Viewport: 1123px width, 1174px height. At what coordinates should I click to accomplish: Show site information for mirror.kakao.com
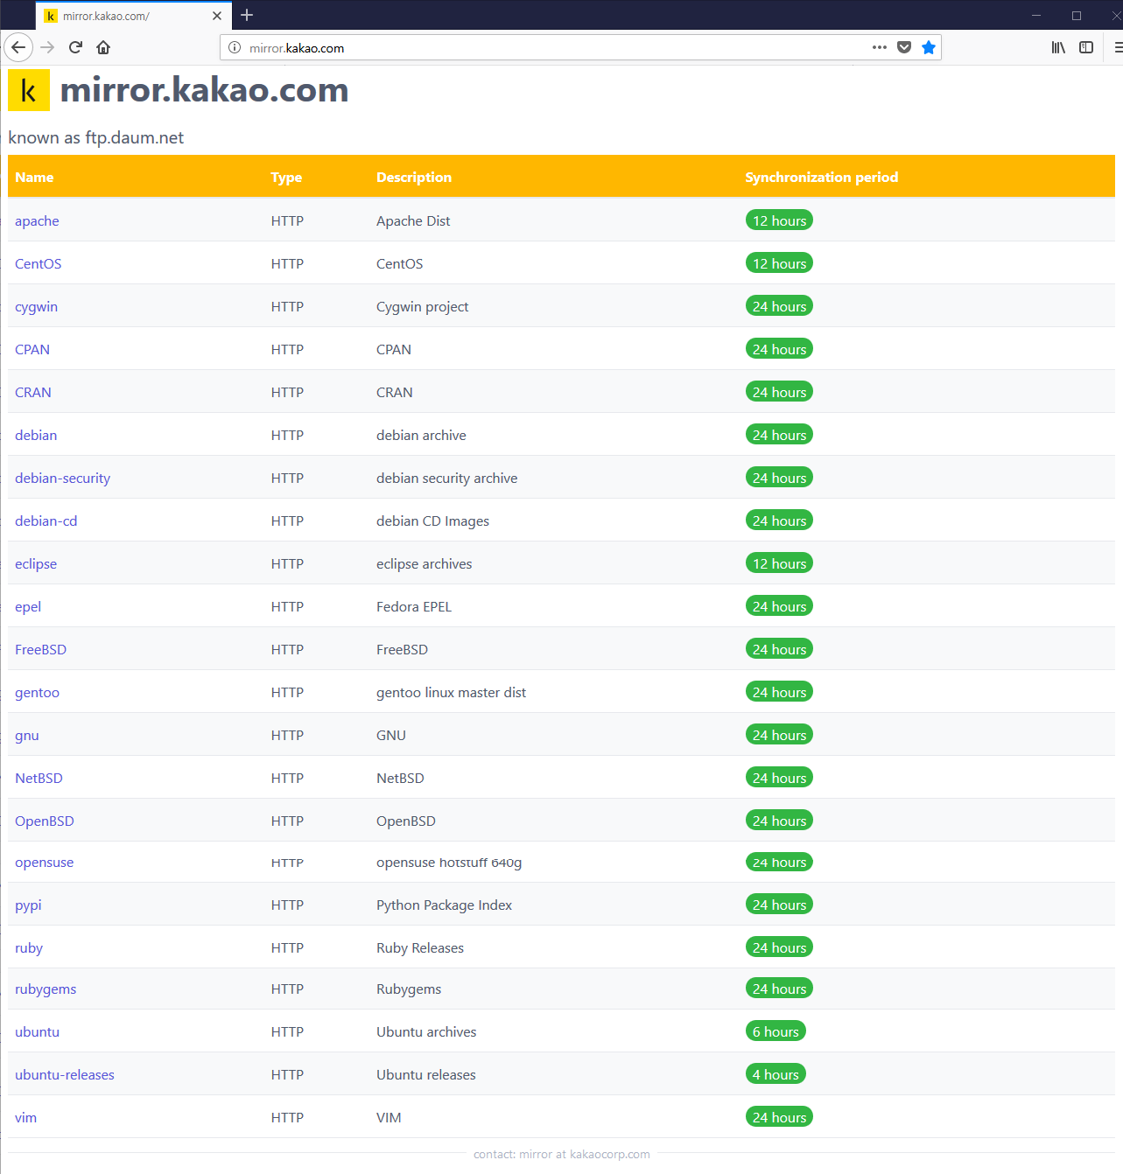click(235, 47)
